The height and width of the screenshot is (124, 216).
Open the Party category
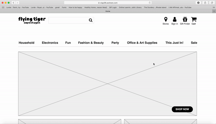point(115,43)
